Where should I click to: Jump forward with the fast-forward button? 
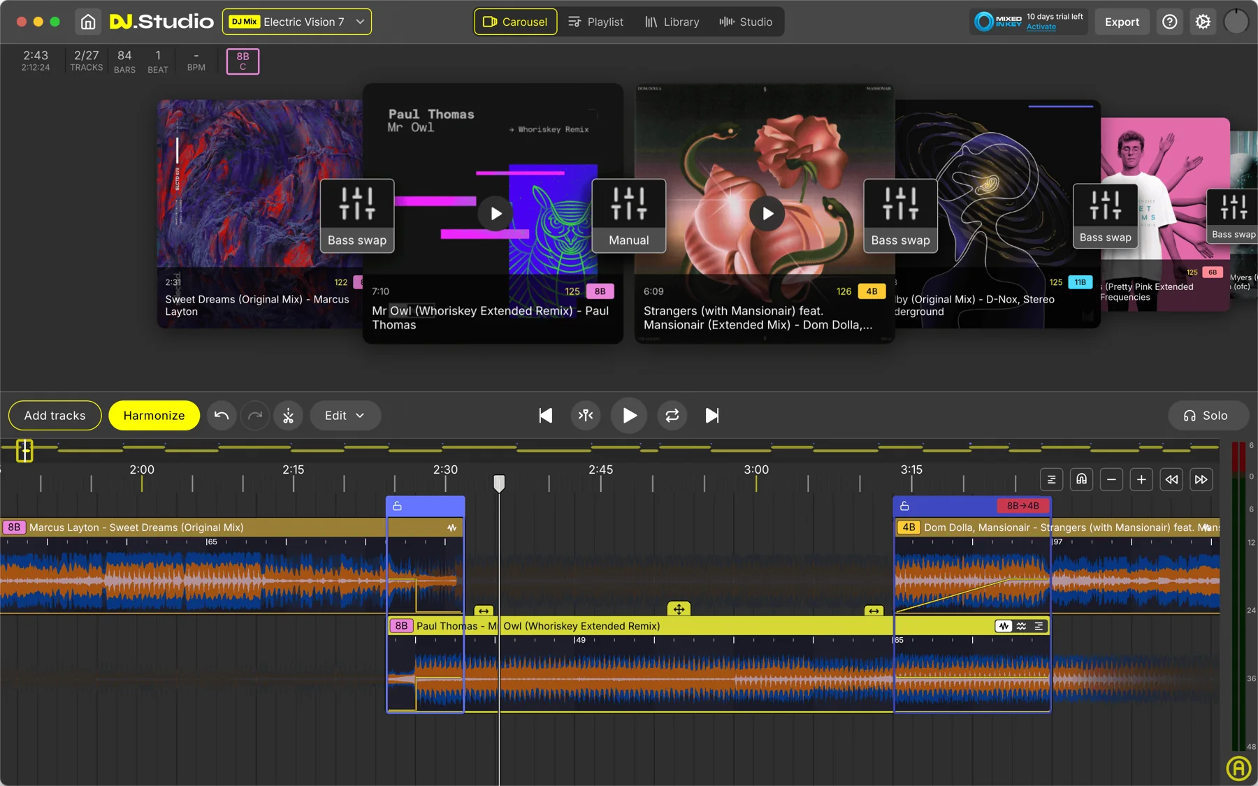(1201, 479)
